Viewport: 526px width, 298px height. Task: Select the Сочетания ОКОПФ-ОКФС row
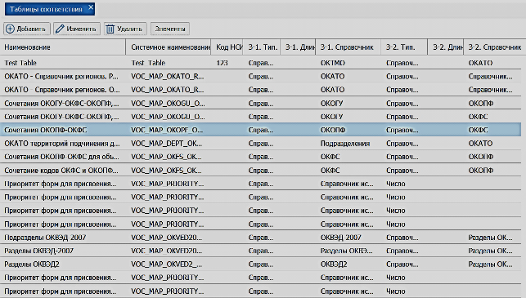[x=261, y=130]
